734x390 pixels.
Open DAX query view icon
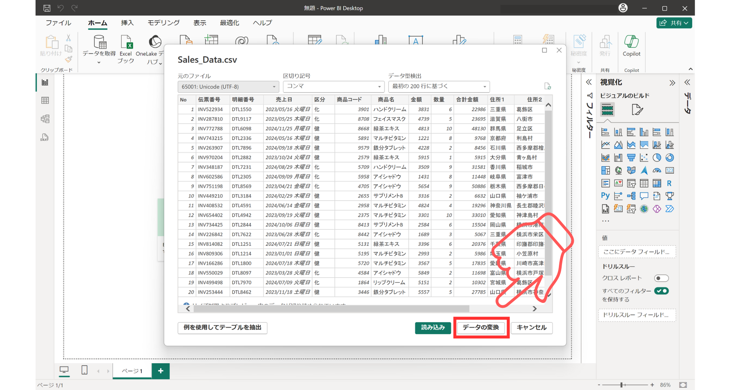(x=45, y=138)
